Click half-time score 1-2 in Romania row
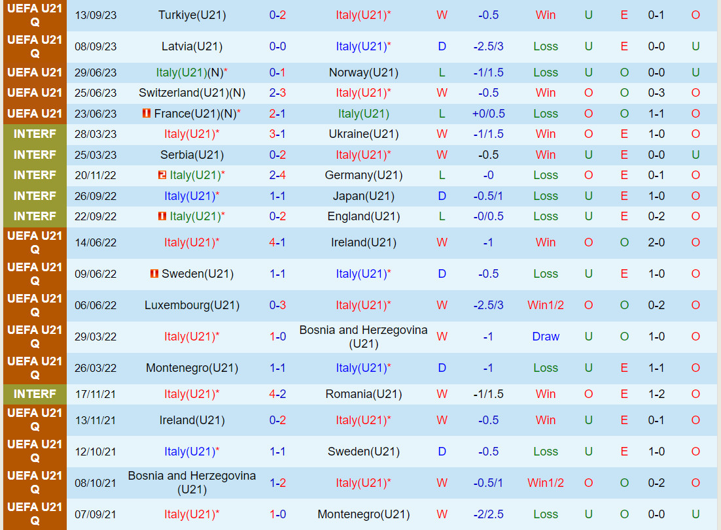The width and height of the screenshot is (721, 530). click(656, 394)
